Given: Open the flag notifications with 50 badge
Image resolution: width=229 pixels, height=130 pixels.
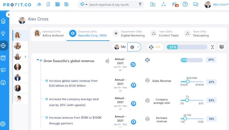Looking at the screenshot, I should (175, 5).
